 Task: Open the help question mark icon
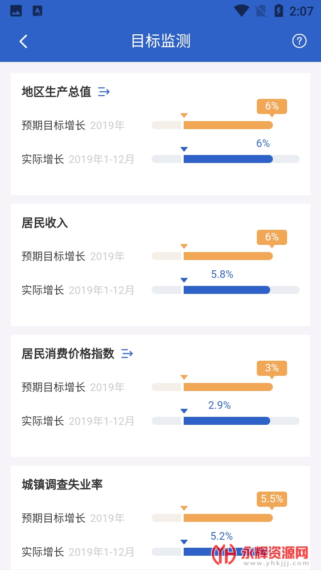click(x=299, y=41)
